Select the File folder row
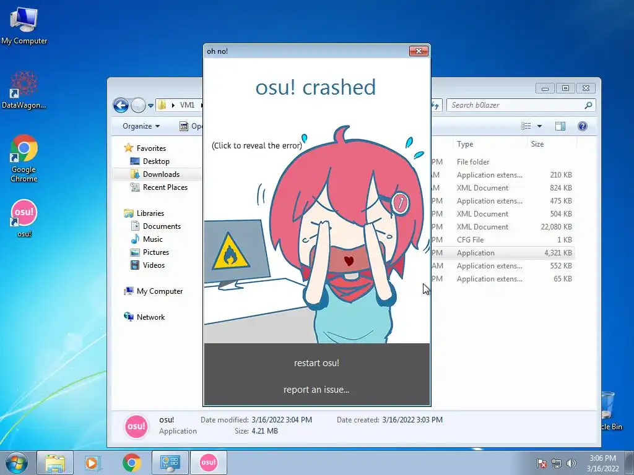This screenshot has width=634, height=475. pyautogui.click(x=503, y=161)
